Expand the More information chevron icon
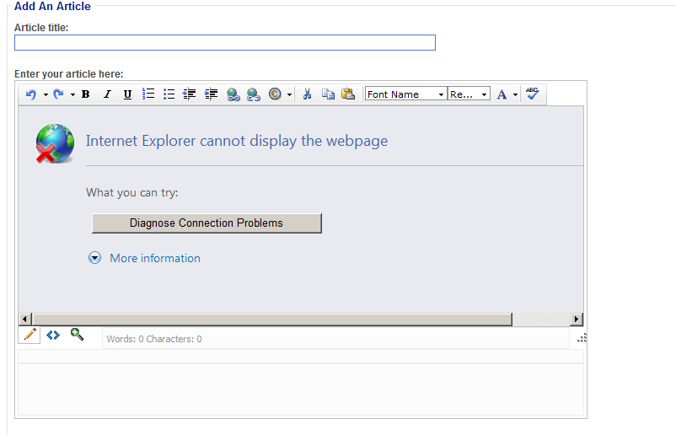 click(95, 258)
